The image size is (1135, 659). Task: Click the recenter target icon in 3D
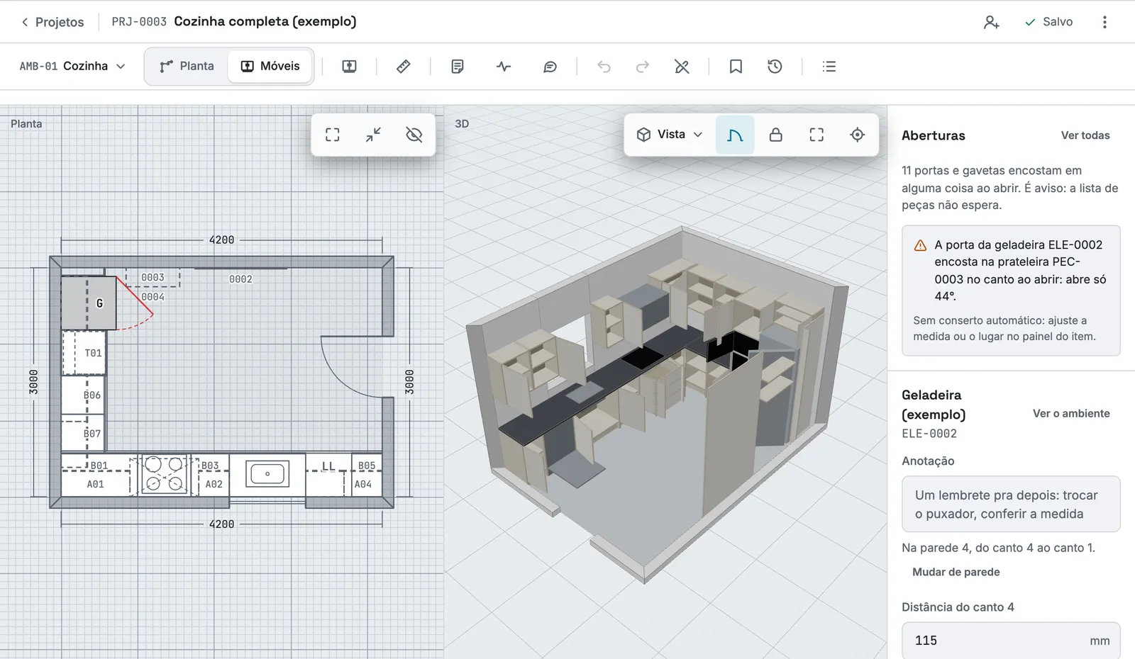pyautogui.click(x=858, y=135)
